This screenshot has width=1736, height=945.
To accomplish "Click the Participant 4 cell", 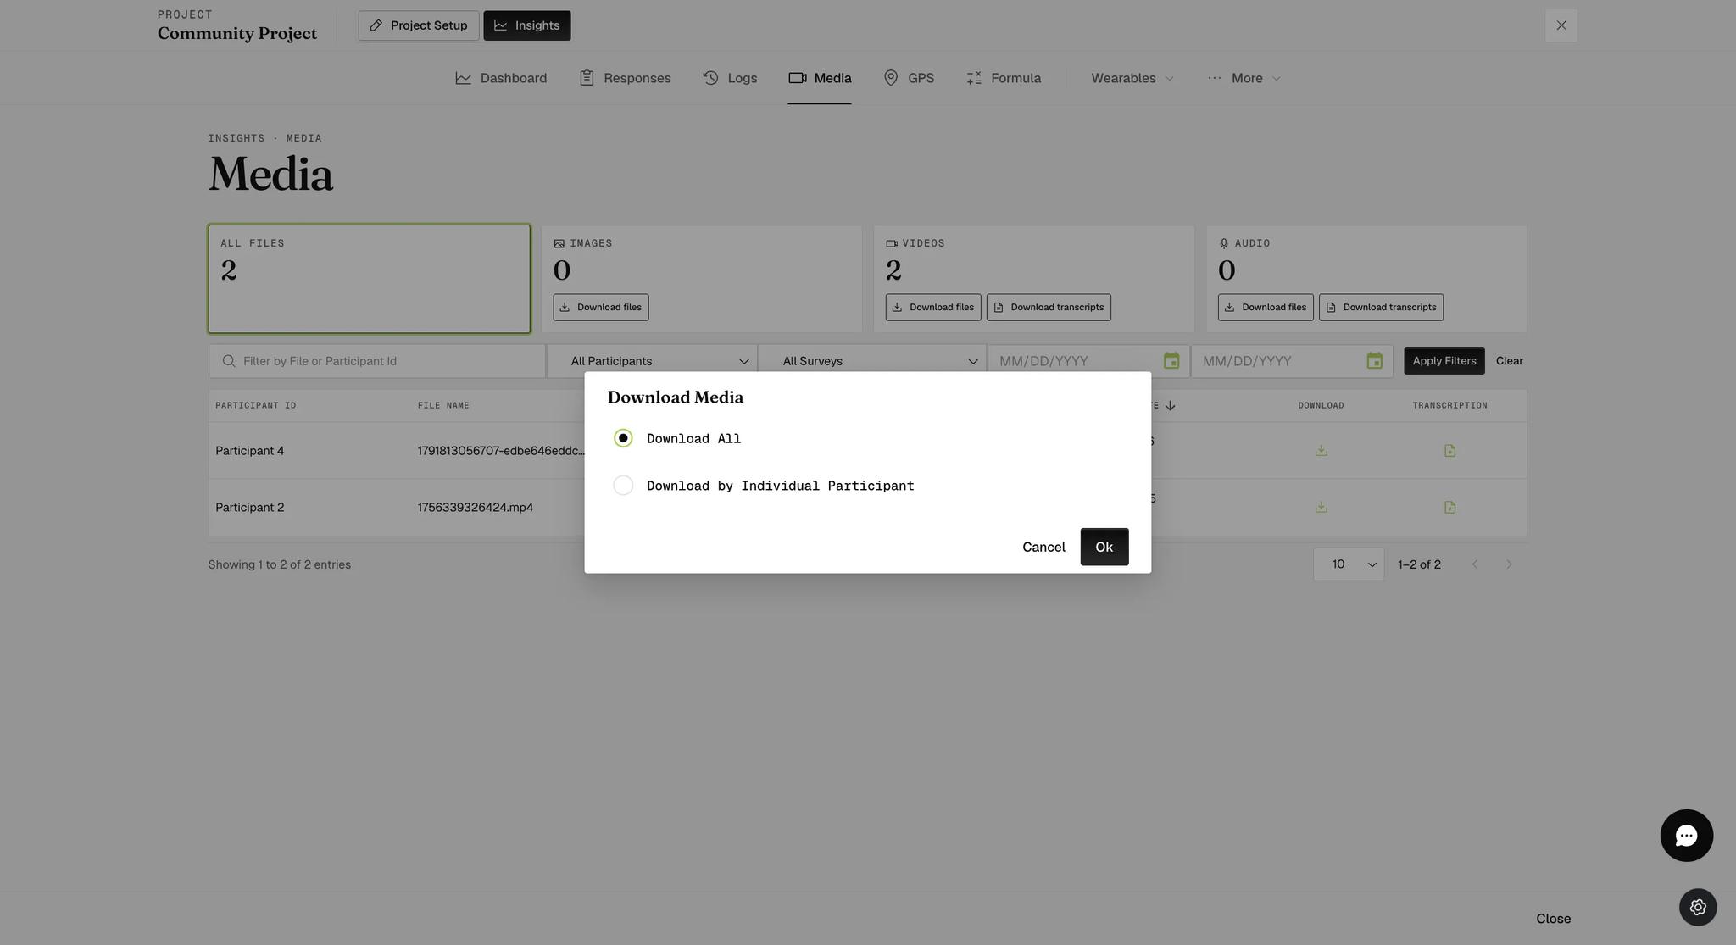I will click(250, 451).
